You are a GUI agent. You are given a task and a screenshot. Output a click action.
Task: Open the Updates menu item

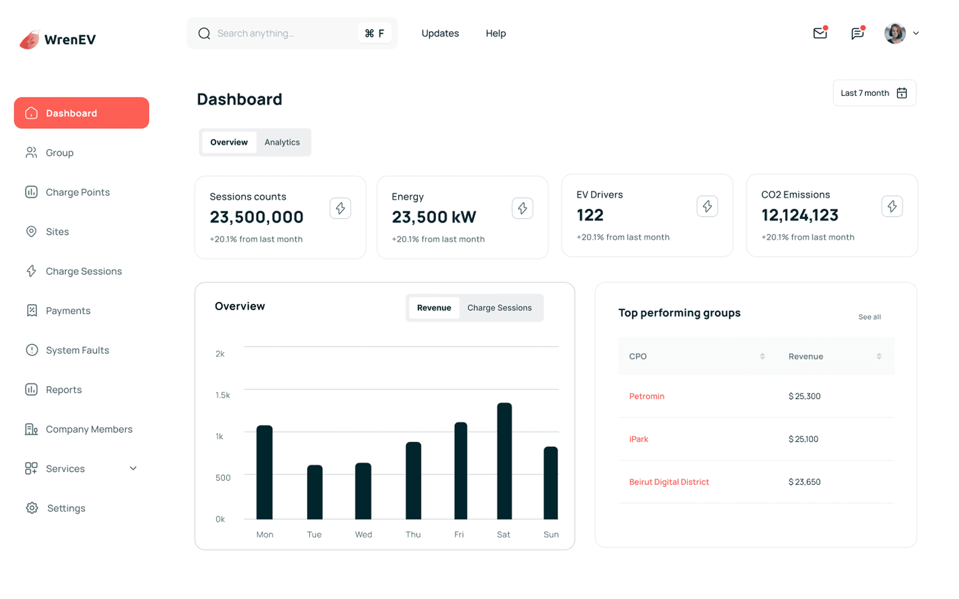point(440,33)
